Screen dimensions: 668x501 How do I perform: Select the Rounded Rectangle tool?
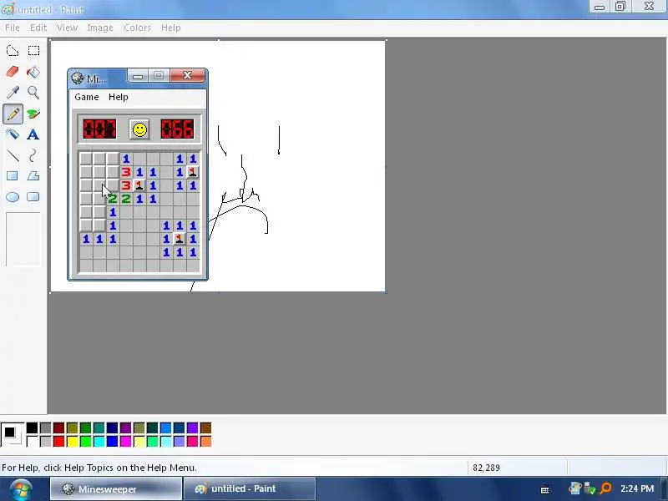(33, 197)
